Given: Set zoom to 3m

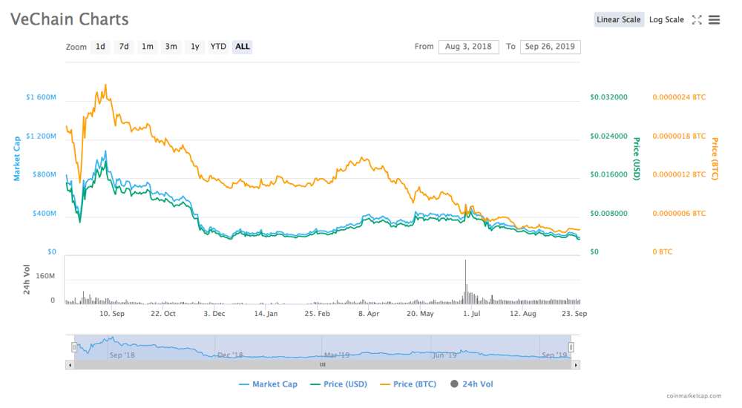Looking at the screenshot, I should tap(171, 47).
